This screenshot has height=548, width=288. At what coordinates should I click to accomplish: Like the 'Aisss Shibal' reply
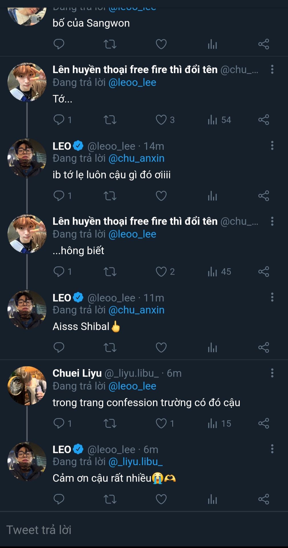(161, 347)
